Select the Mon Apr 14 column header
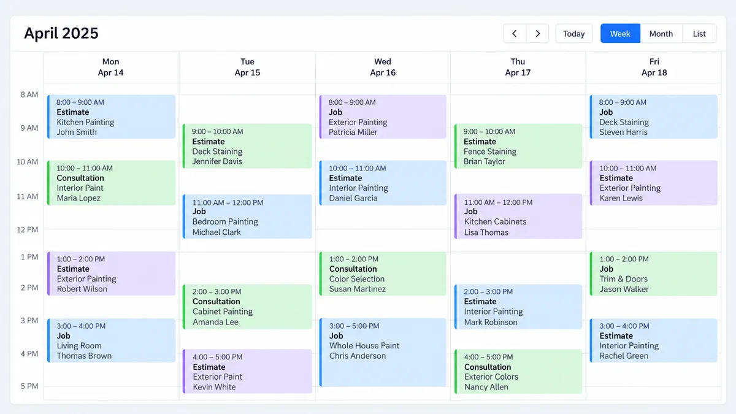 pos(111,67)
